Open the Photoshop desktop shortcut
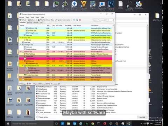This screenshot has width=168, height=126. (111, 5)
